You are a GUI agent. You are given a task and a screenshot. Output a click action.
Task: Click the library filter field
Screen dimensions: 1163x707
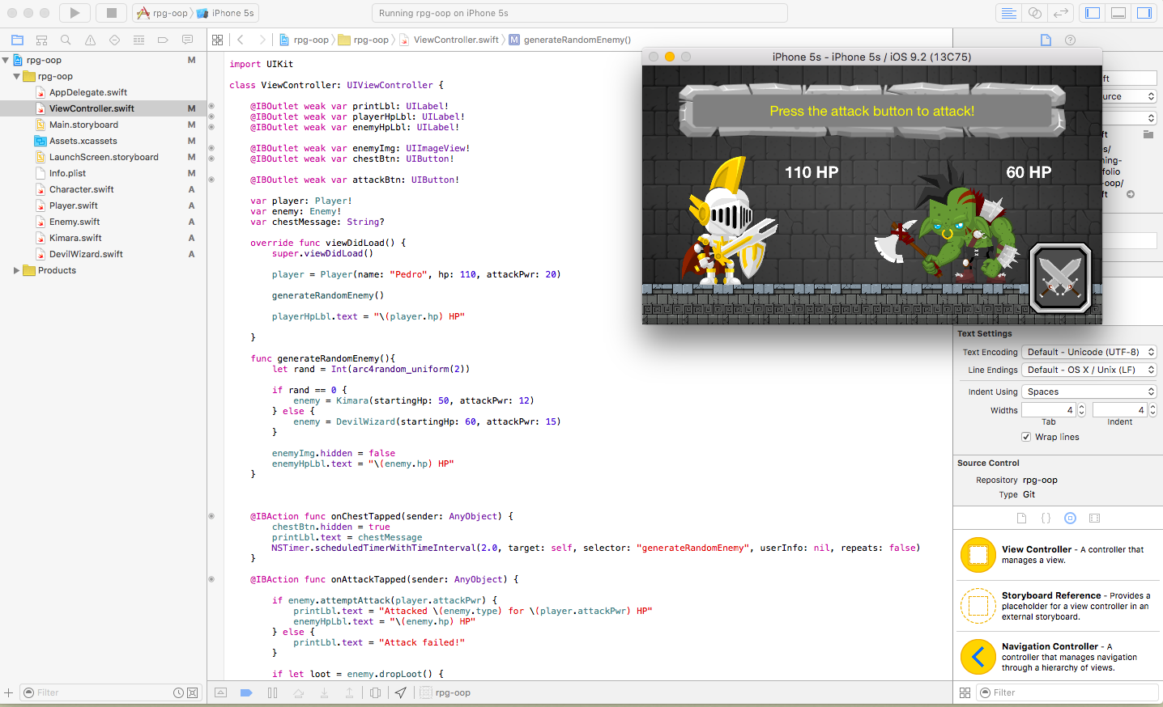tap(1067, 692)
